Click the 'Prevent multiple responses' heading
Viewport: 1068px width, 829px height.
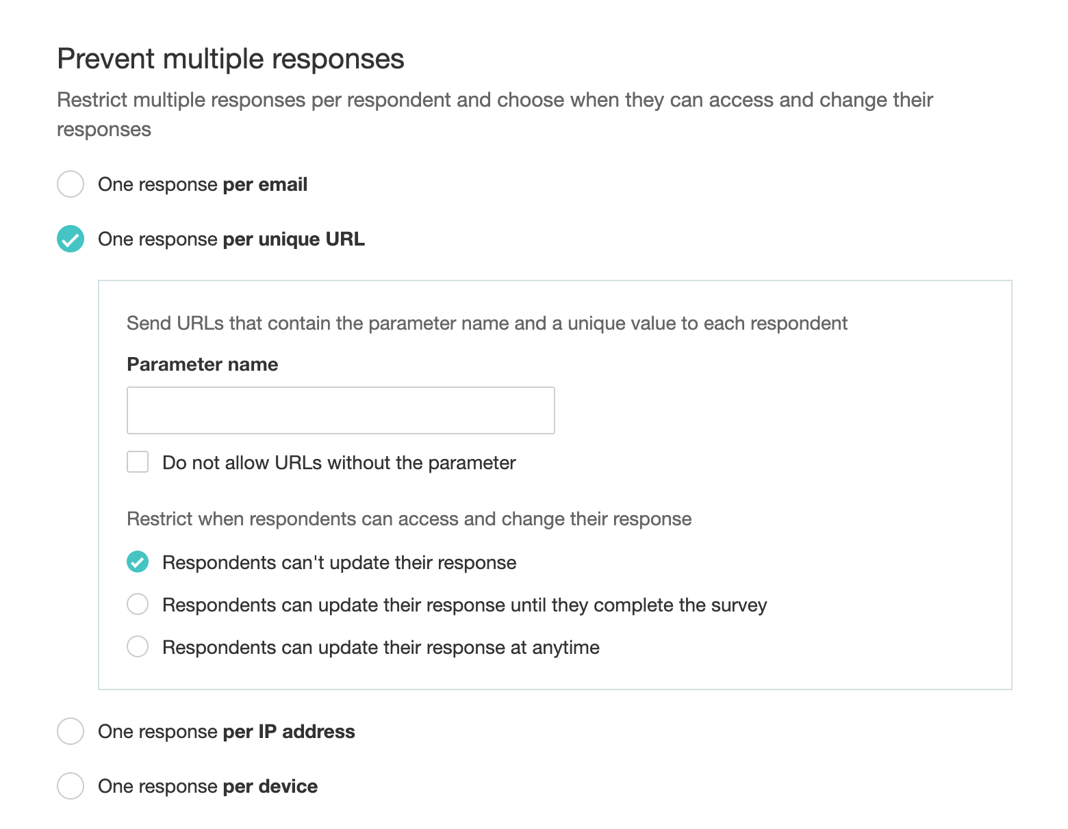pyautogui.click(x=231, y=59)
